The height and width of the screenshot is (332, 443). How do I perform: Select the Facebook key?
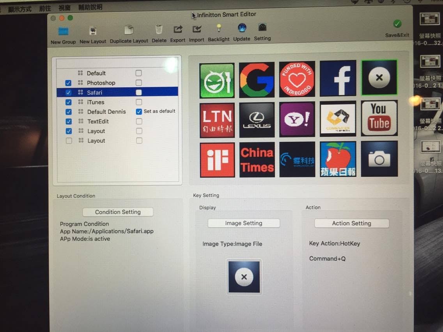pyautogui.click(x=338, y=78)
